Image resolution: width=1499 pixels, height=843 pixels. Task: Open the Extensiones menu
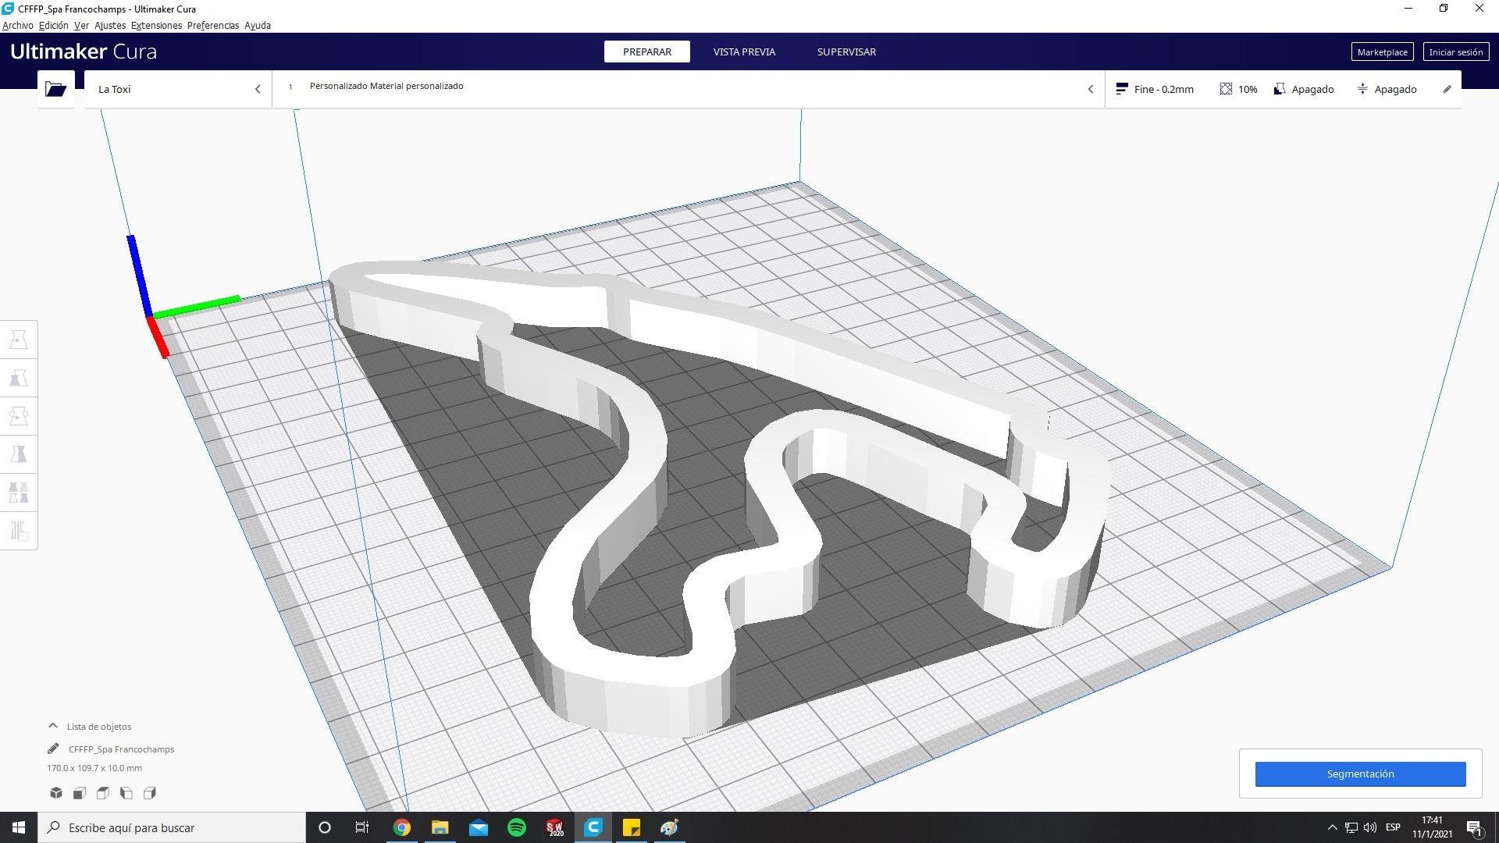156,25
